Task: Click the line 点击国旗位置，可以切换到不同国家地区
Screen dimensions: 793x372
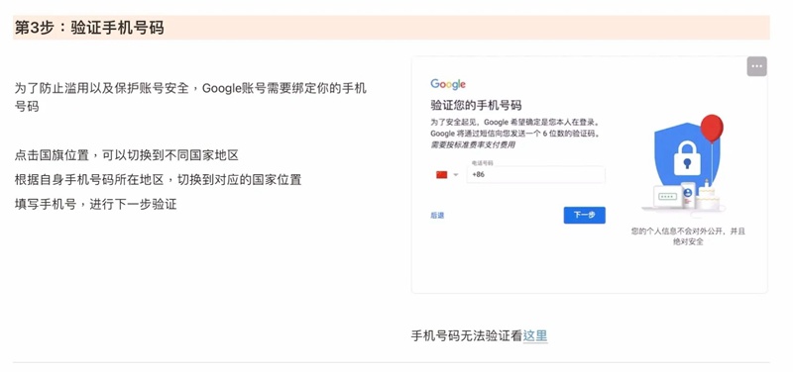Action: tap(127, 155)
